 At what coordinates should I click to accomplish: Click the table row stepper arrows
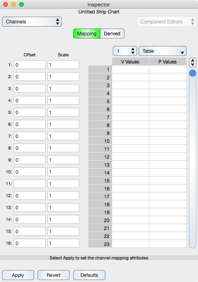pos(192,63)
